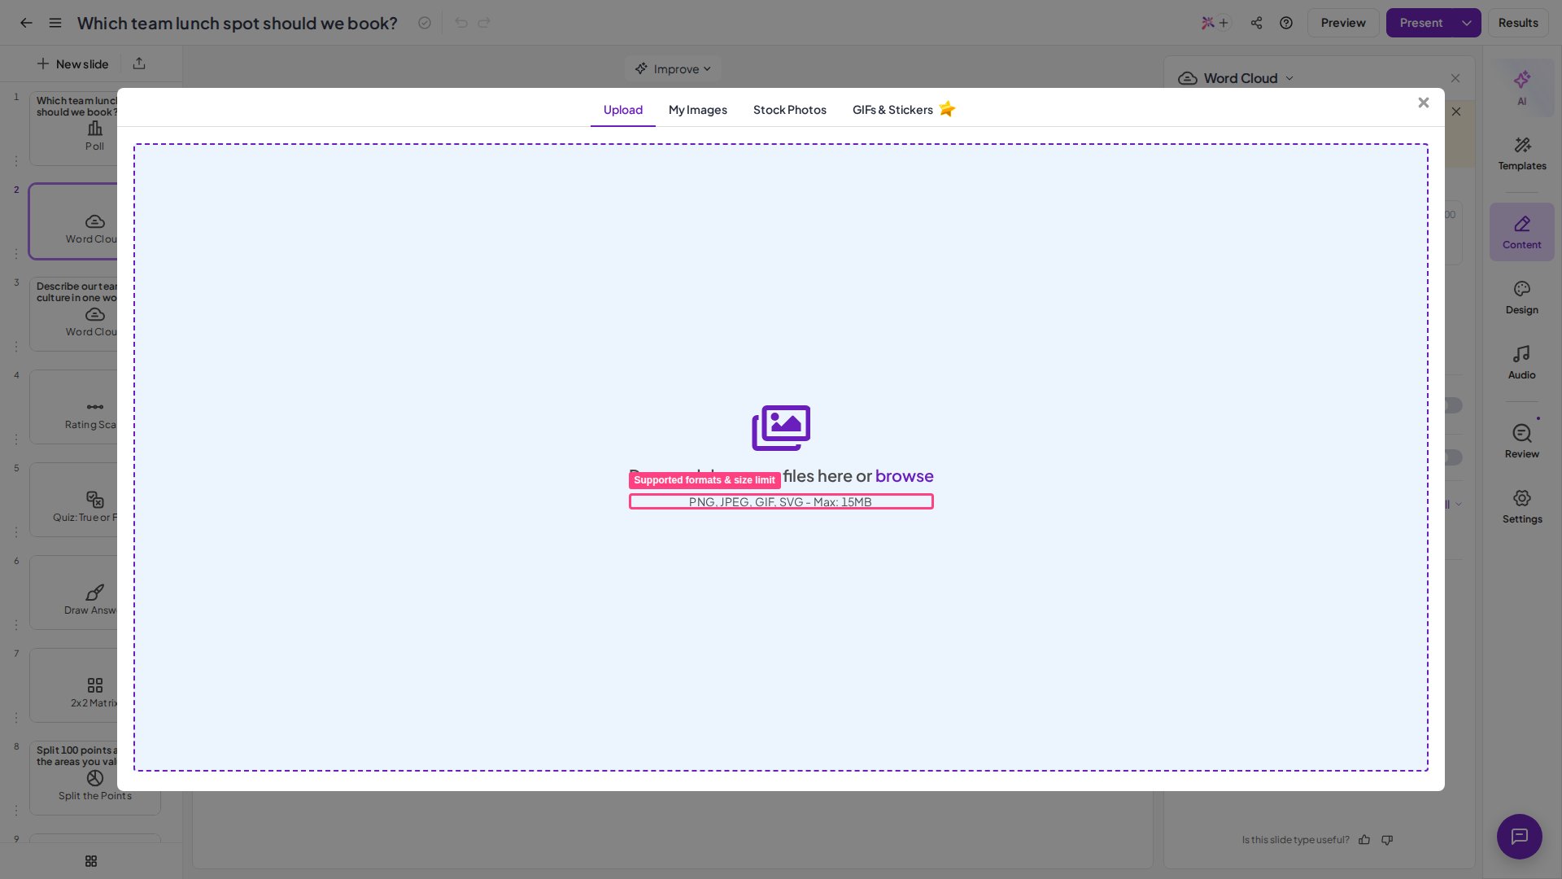Select slide 1 Poll thumbnail

(x=74, y=129)
